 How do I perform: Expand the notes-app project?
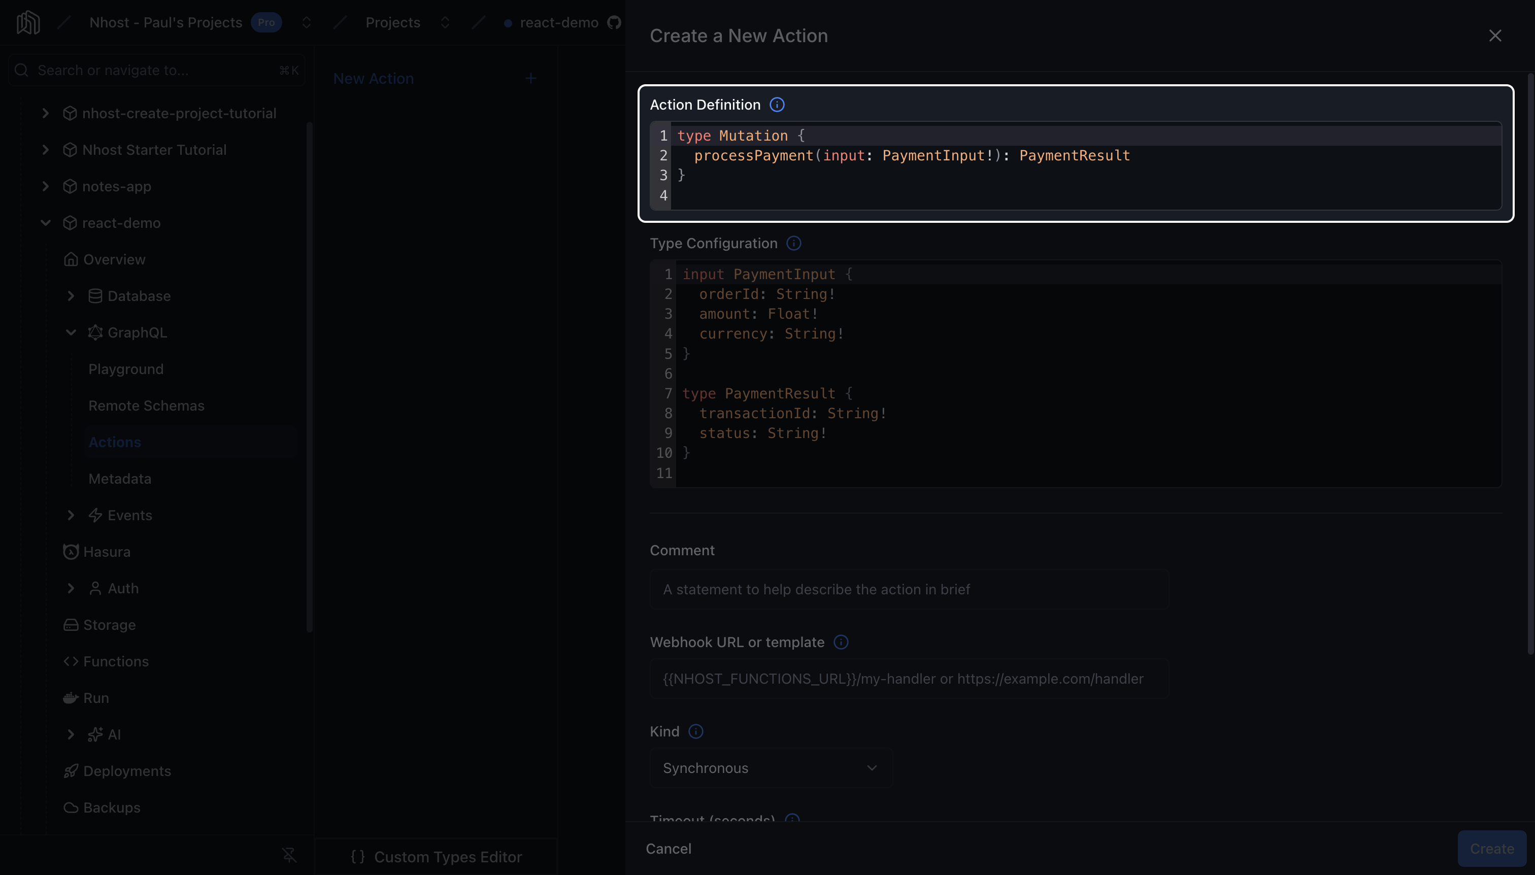(x=45, y=186)
